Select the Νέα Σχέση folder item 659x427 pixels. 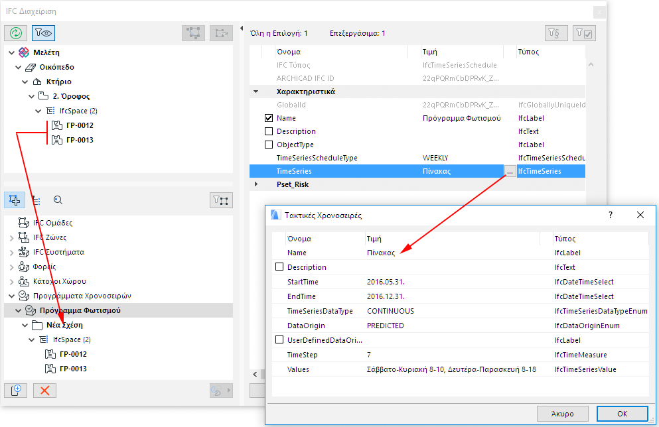pyautogui.click(x=64, y=325)
